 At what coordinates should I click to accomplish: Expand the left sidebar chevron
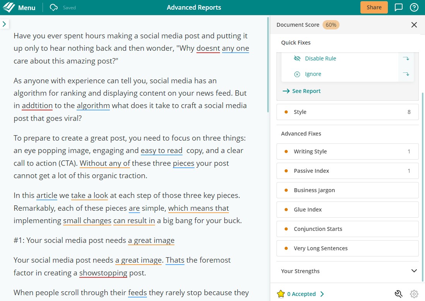pos(4,24)
